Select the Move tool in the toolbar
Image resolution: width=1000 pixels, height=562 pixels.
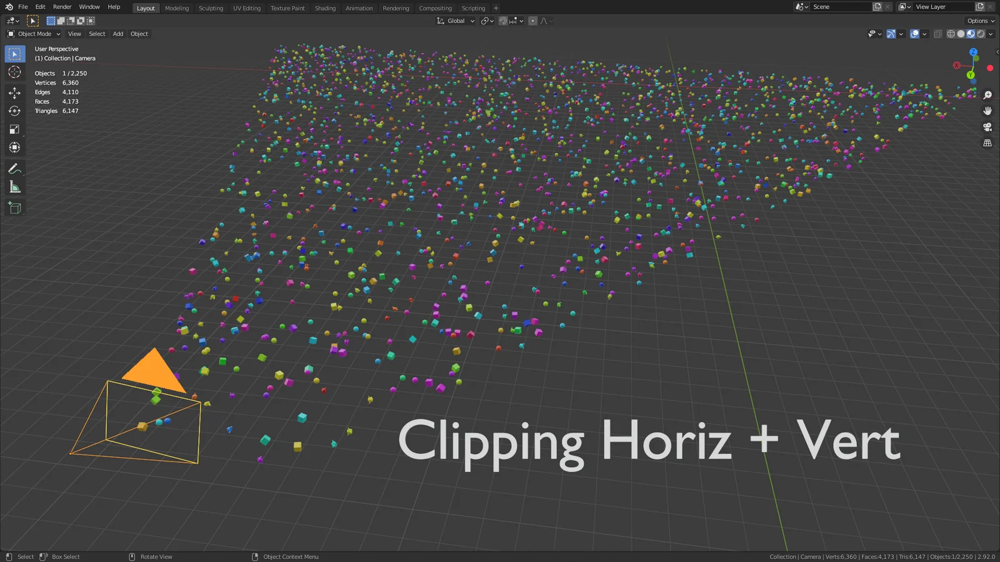coord(14,92)
